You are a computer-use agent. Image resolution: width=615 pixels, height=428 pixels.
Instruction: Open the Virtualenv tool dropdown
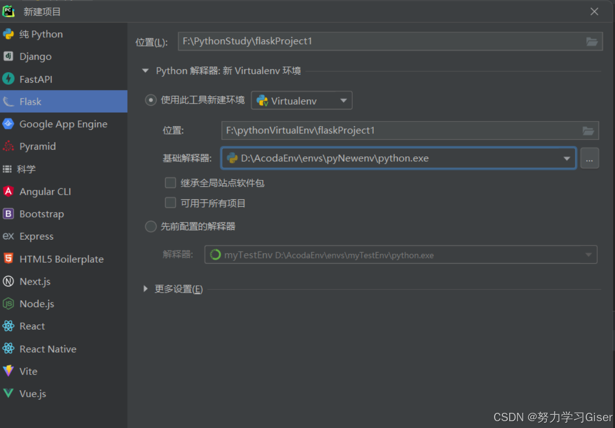[x=301, y=101]
